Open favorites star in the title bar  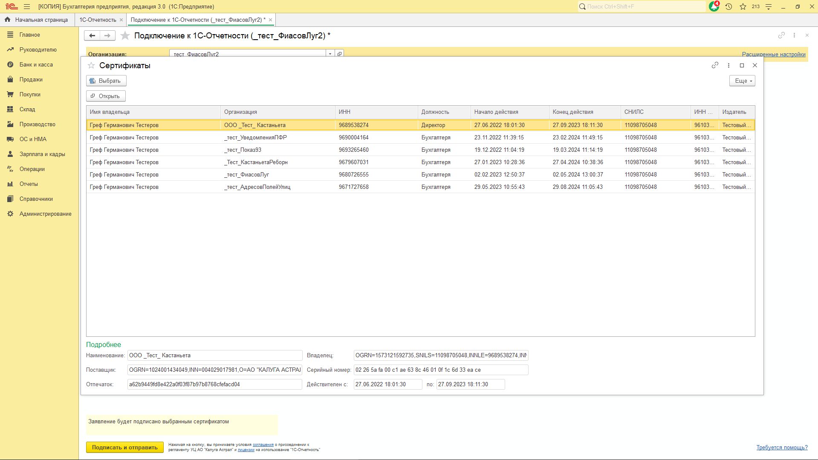[743, 6]
